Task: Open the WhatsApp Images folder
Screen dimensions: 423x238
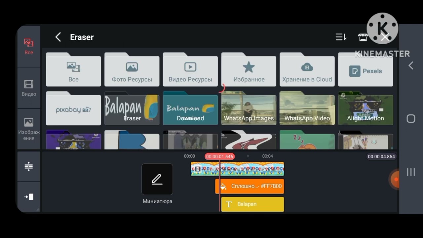Action: tap(249, 108)
